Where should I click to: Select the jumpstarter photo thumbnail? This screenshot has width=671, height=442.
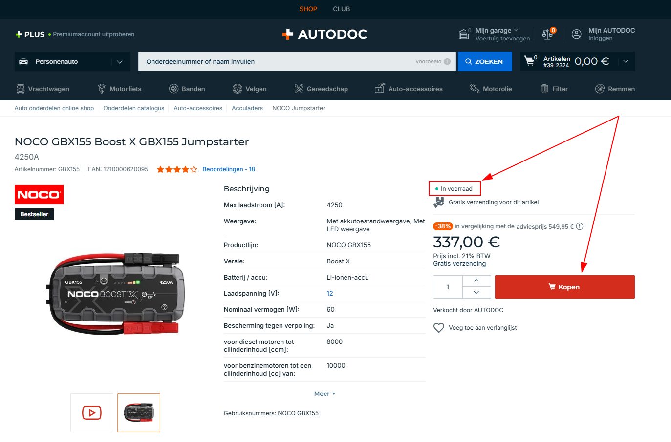139,413
